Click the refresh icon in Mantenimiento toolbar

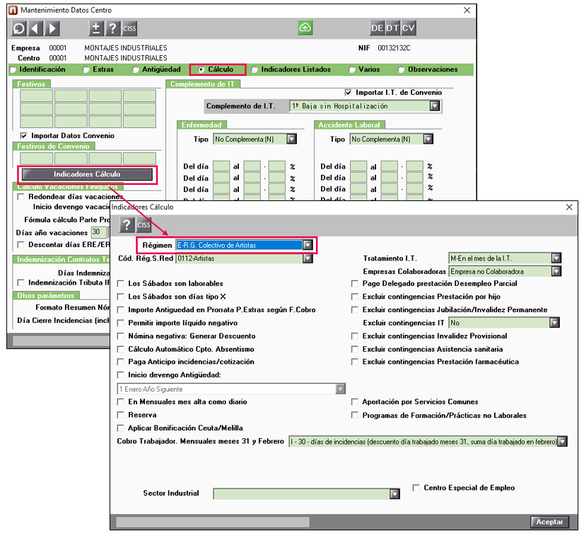pyautogui.click(x=18, y=28)
